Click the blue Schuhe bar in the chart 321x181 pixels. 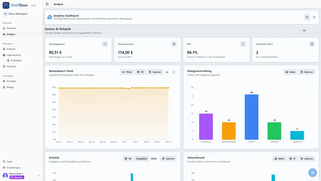(251, 117)
